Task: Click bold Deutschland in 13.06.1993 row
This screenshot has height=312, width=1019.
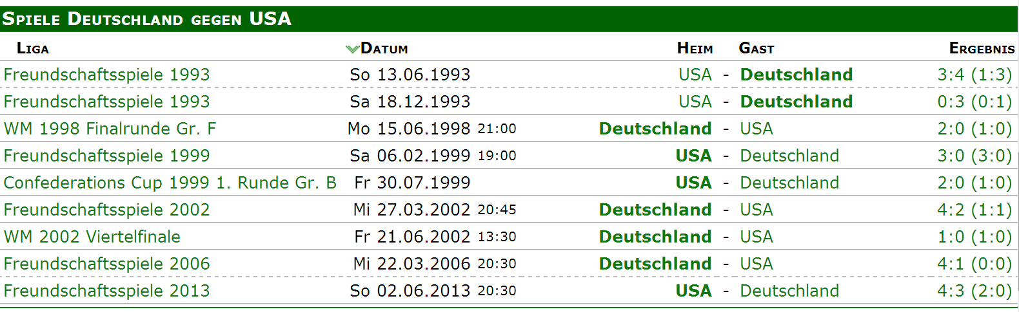Action: tap(796, 75)
